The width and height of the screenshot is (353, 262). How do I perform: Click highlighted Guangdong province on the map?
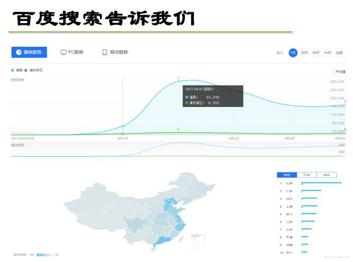pyautogui.click(x=163, y=241)
